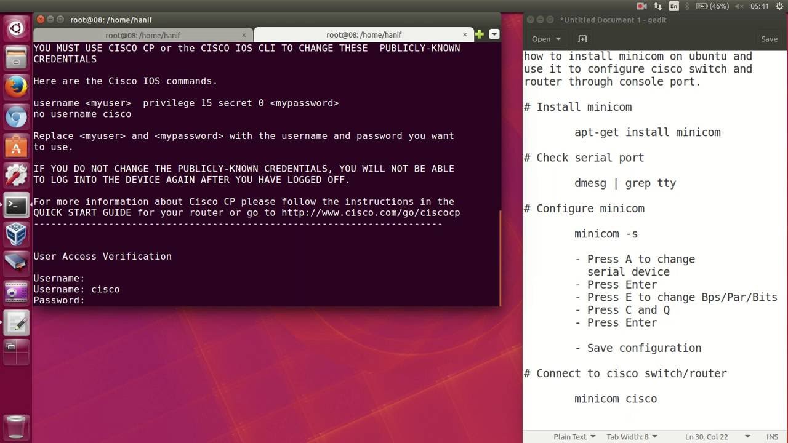This screenshot has height=443, width=788.
Task: Open the muted sound volume indicator
Action: pyautogui.click(x=739, y=6)
